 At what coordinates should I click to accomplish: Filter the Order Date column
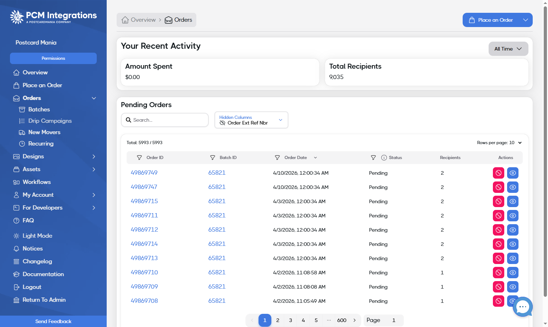[277, 158]
